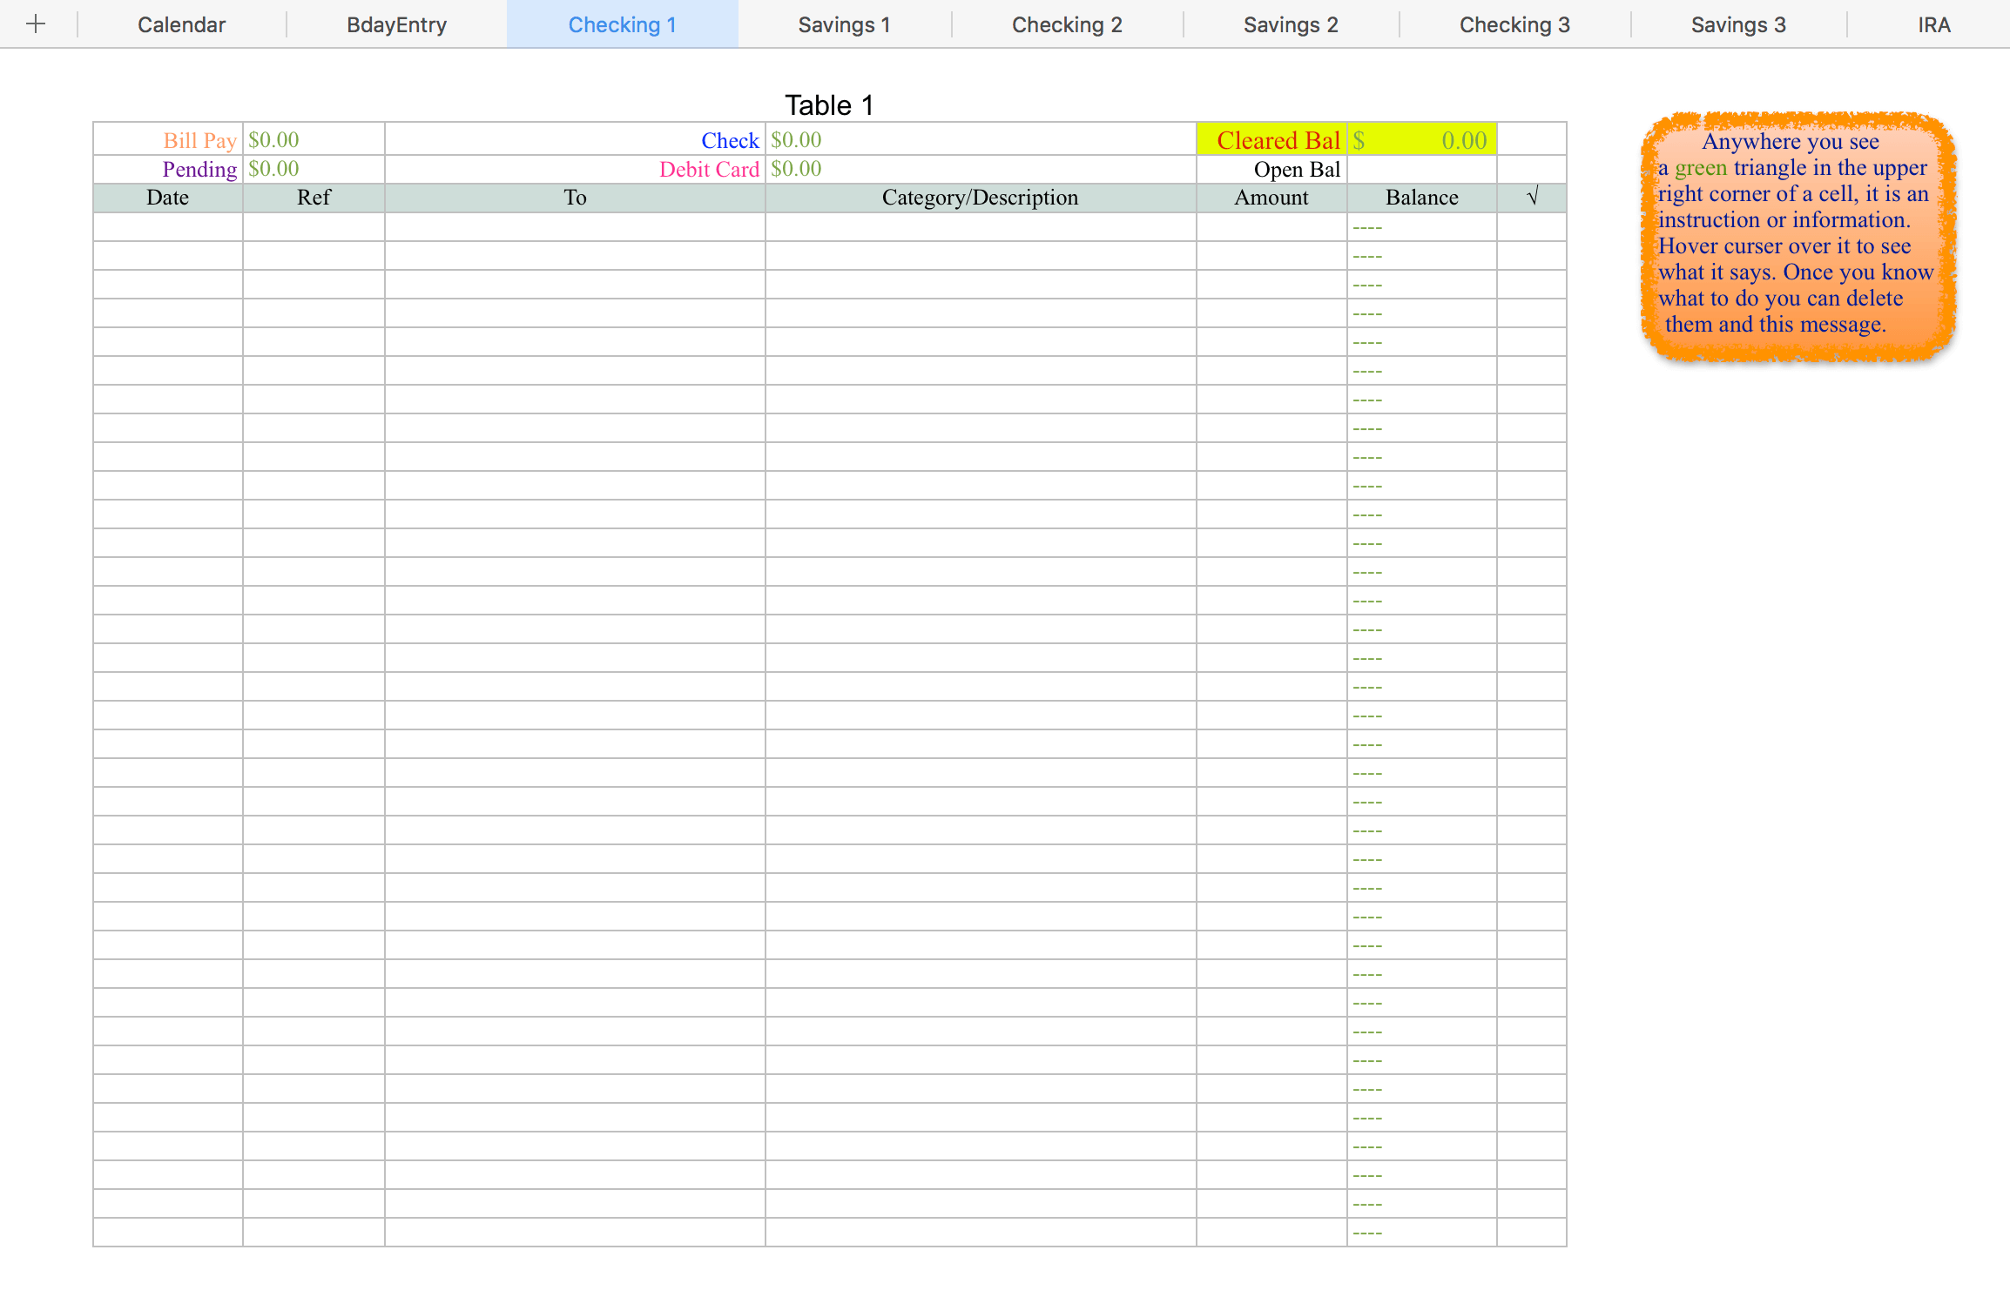Click the first empty Date cell
This screenshot has width=2010, height=1297.
168,227
